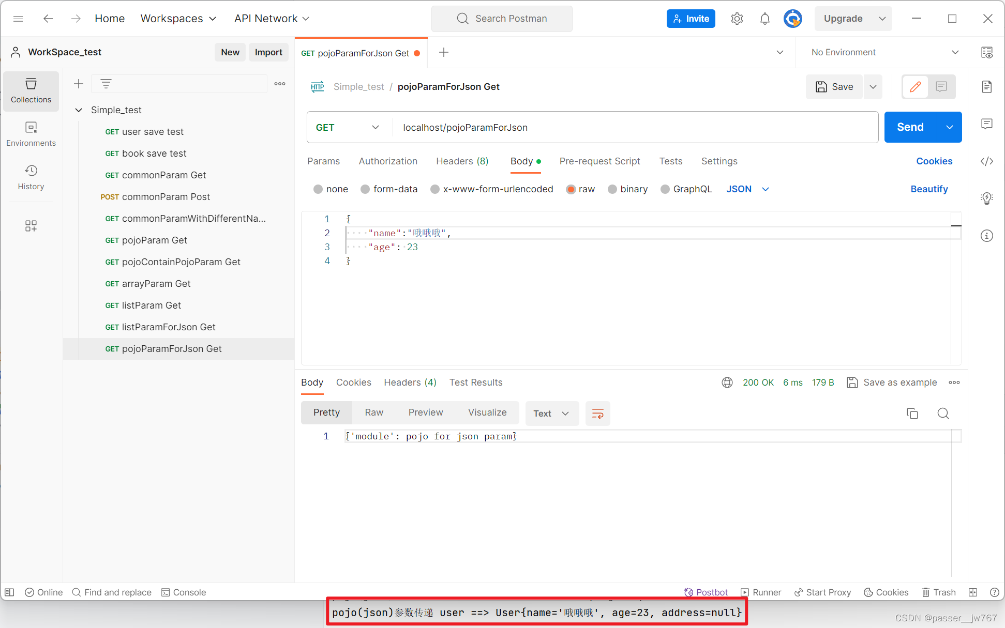Screen dimensions: 1005x628
Task: Open the notifications bell
Action: tap(765, 19)
